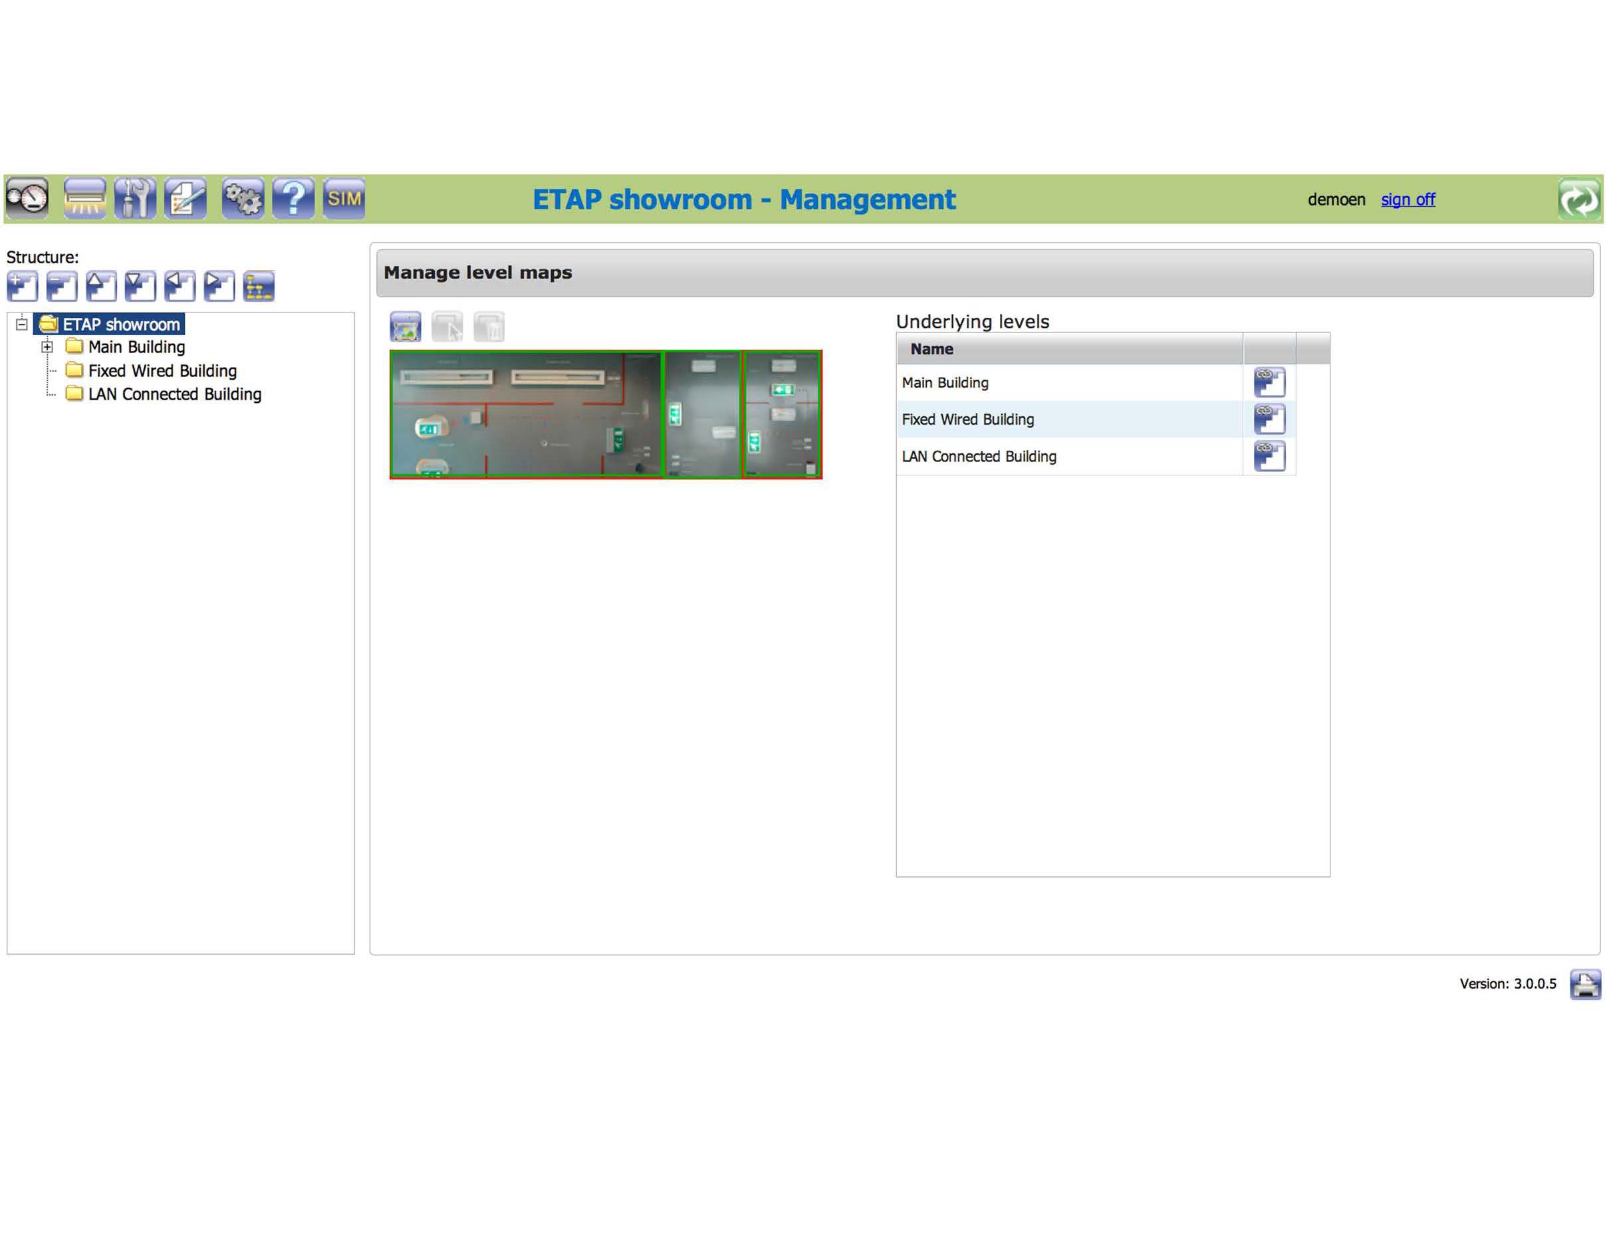This screenshot has height=1238, width=1609.
Task: Select Main Building row in Underlying levels
Action: pyautogui.click(x=1070, y=382)
